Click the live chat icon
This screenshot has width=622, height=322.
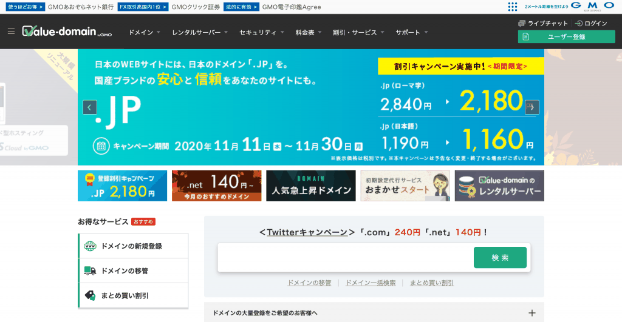tap(522, 24)
